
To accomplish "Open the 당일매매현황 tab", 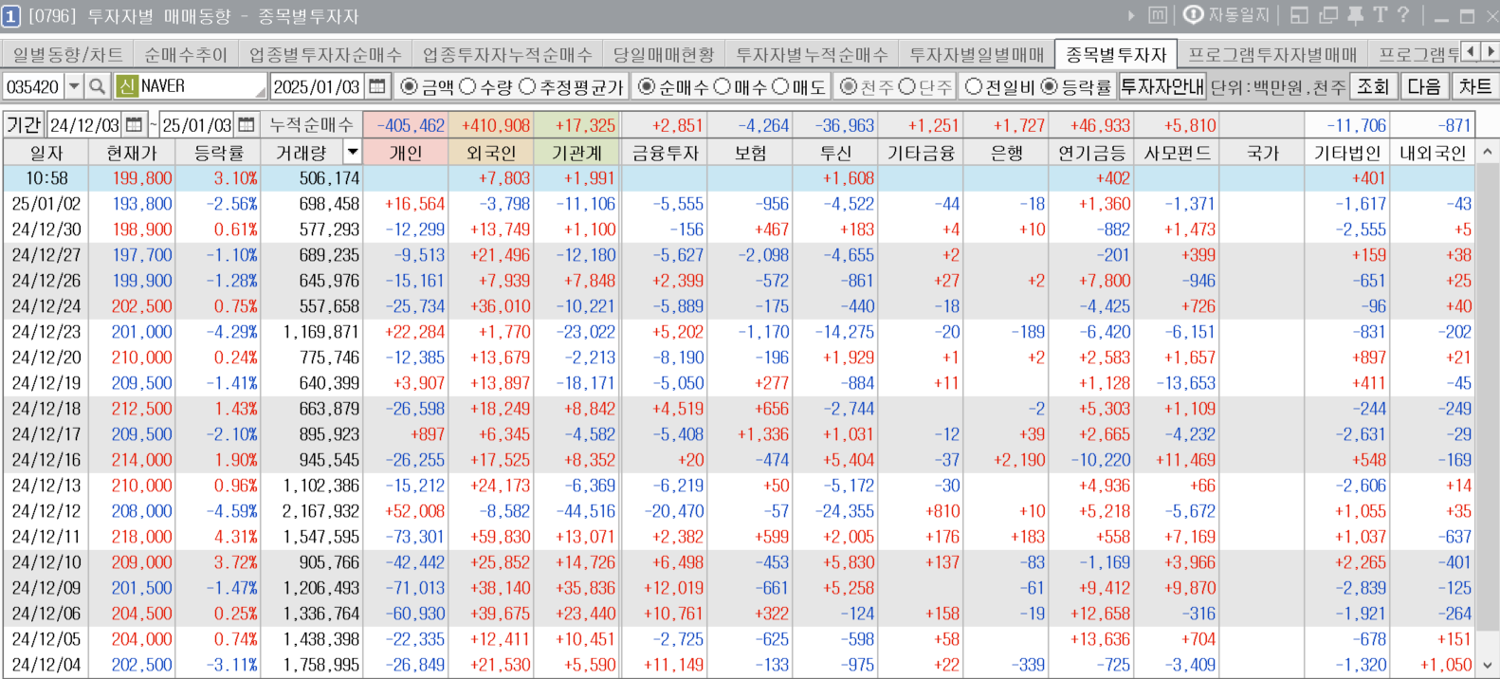I will [x=663, y=55].
